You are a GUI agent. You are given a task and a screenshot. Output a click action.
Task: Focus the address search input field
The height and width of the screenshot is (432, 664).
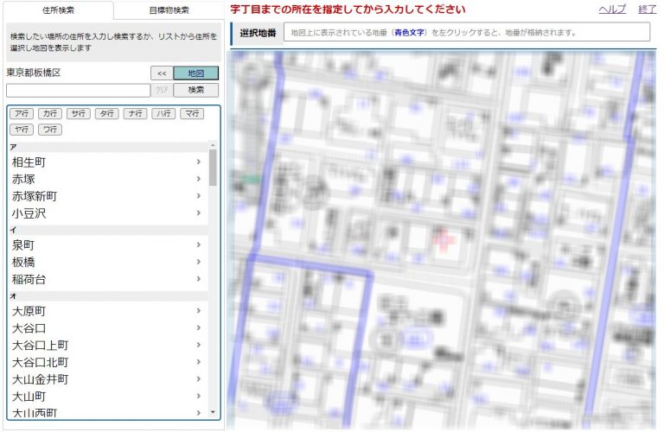[x=79, y=90]
